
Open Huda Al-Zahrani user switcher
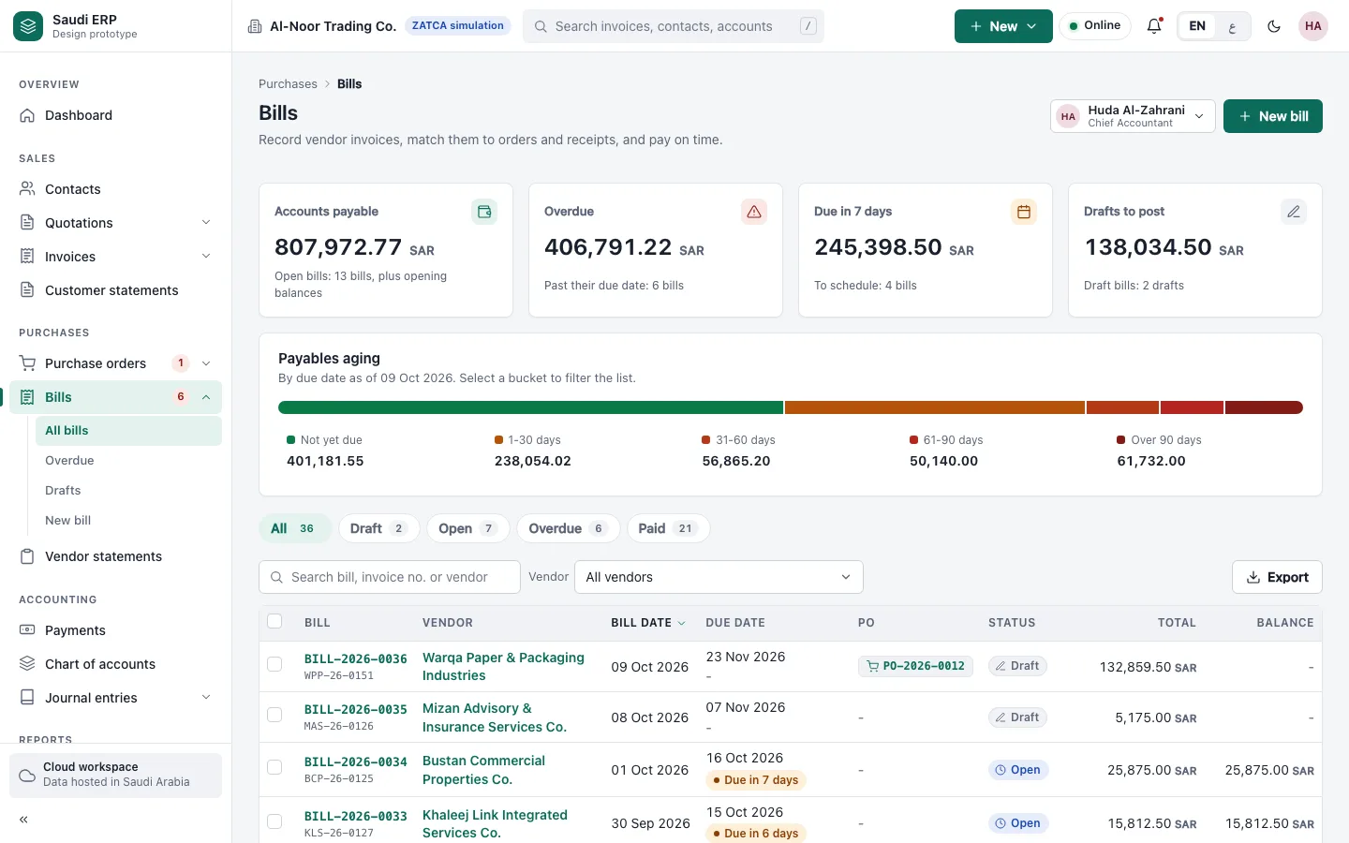[1133, 116]
